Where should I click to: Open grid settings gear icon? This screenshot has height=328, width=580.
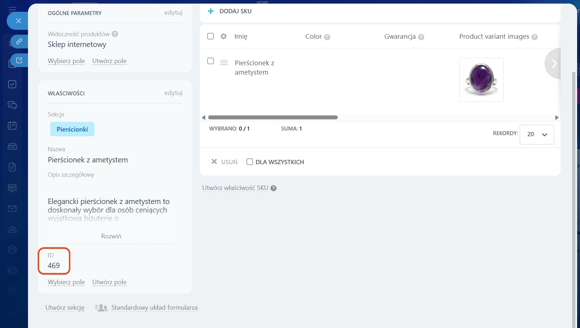(x=224, y=36)
